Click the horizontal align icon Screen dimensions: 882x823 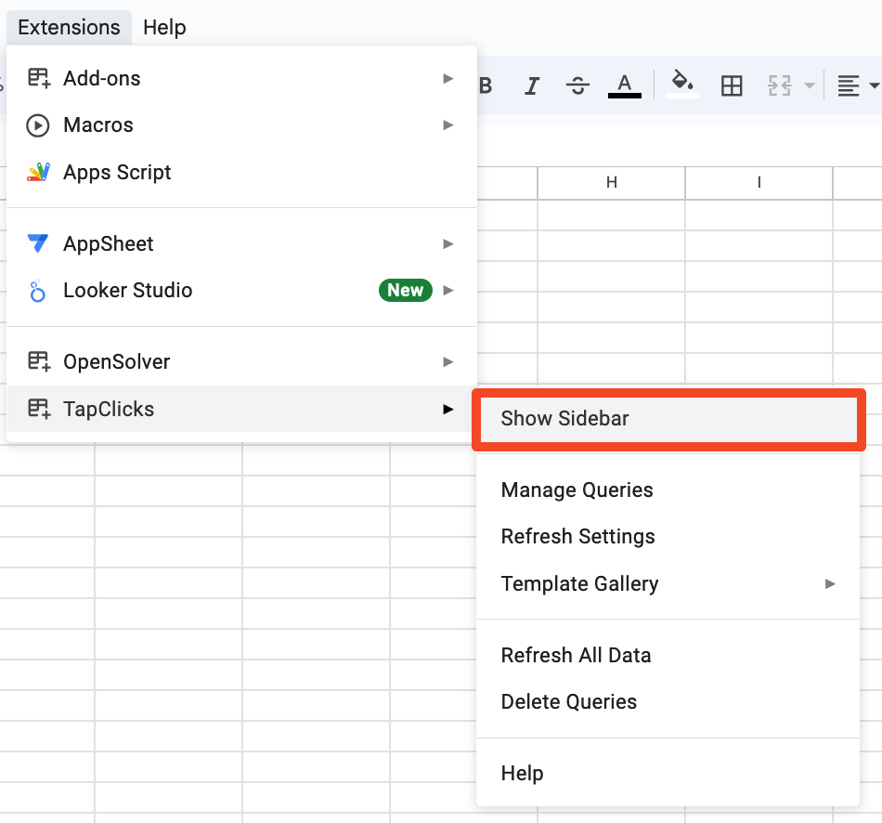tap(849, 85)
